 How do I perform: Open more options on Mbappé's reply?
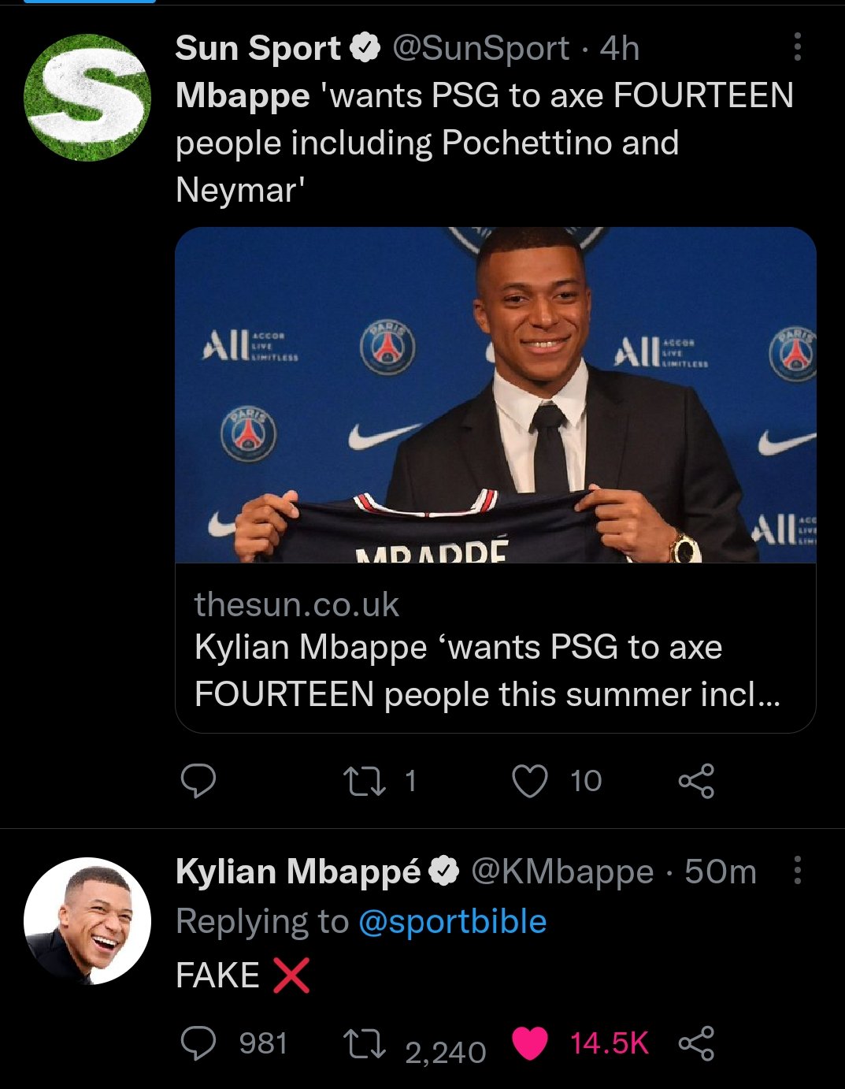coord(797,871)
